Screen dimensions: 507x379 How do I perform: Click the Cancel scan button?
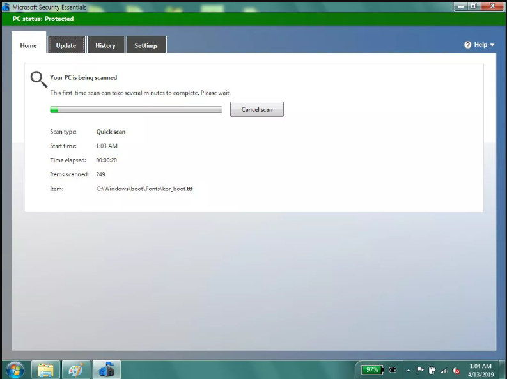pos(257,109)
